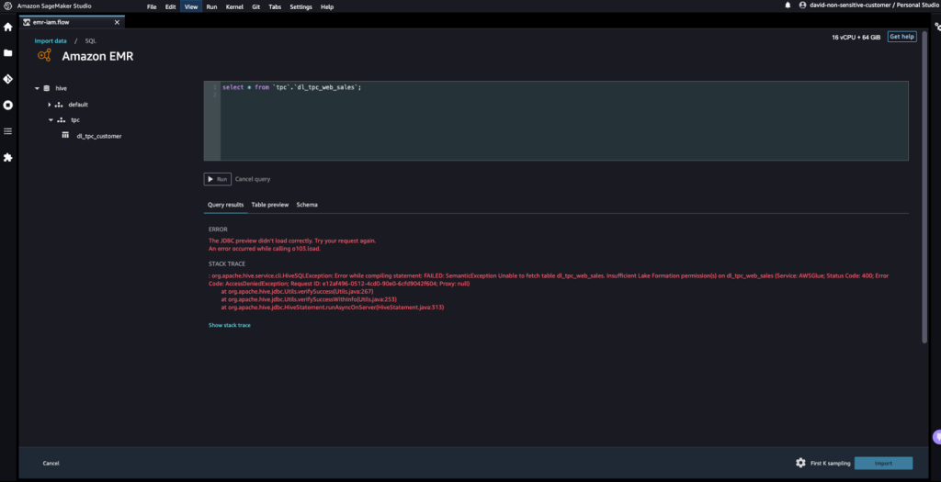941x482 pixels.
Task: Switch to Table preview tab
Action: pos(270,205)
